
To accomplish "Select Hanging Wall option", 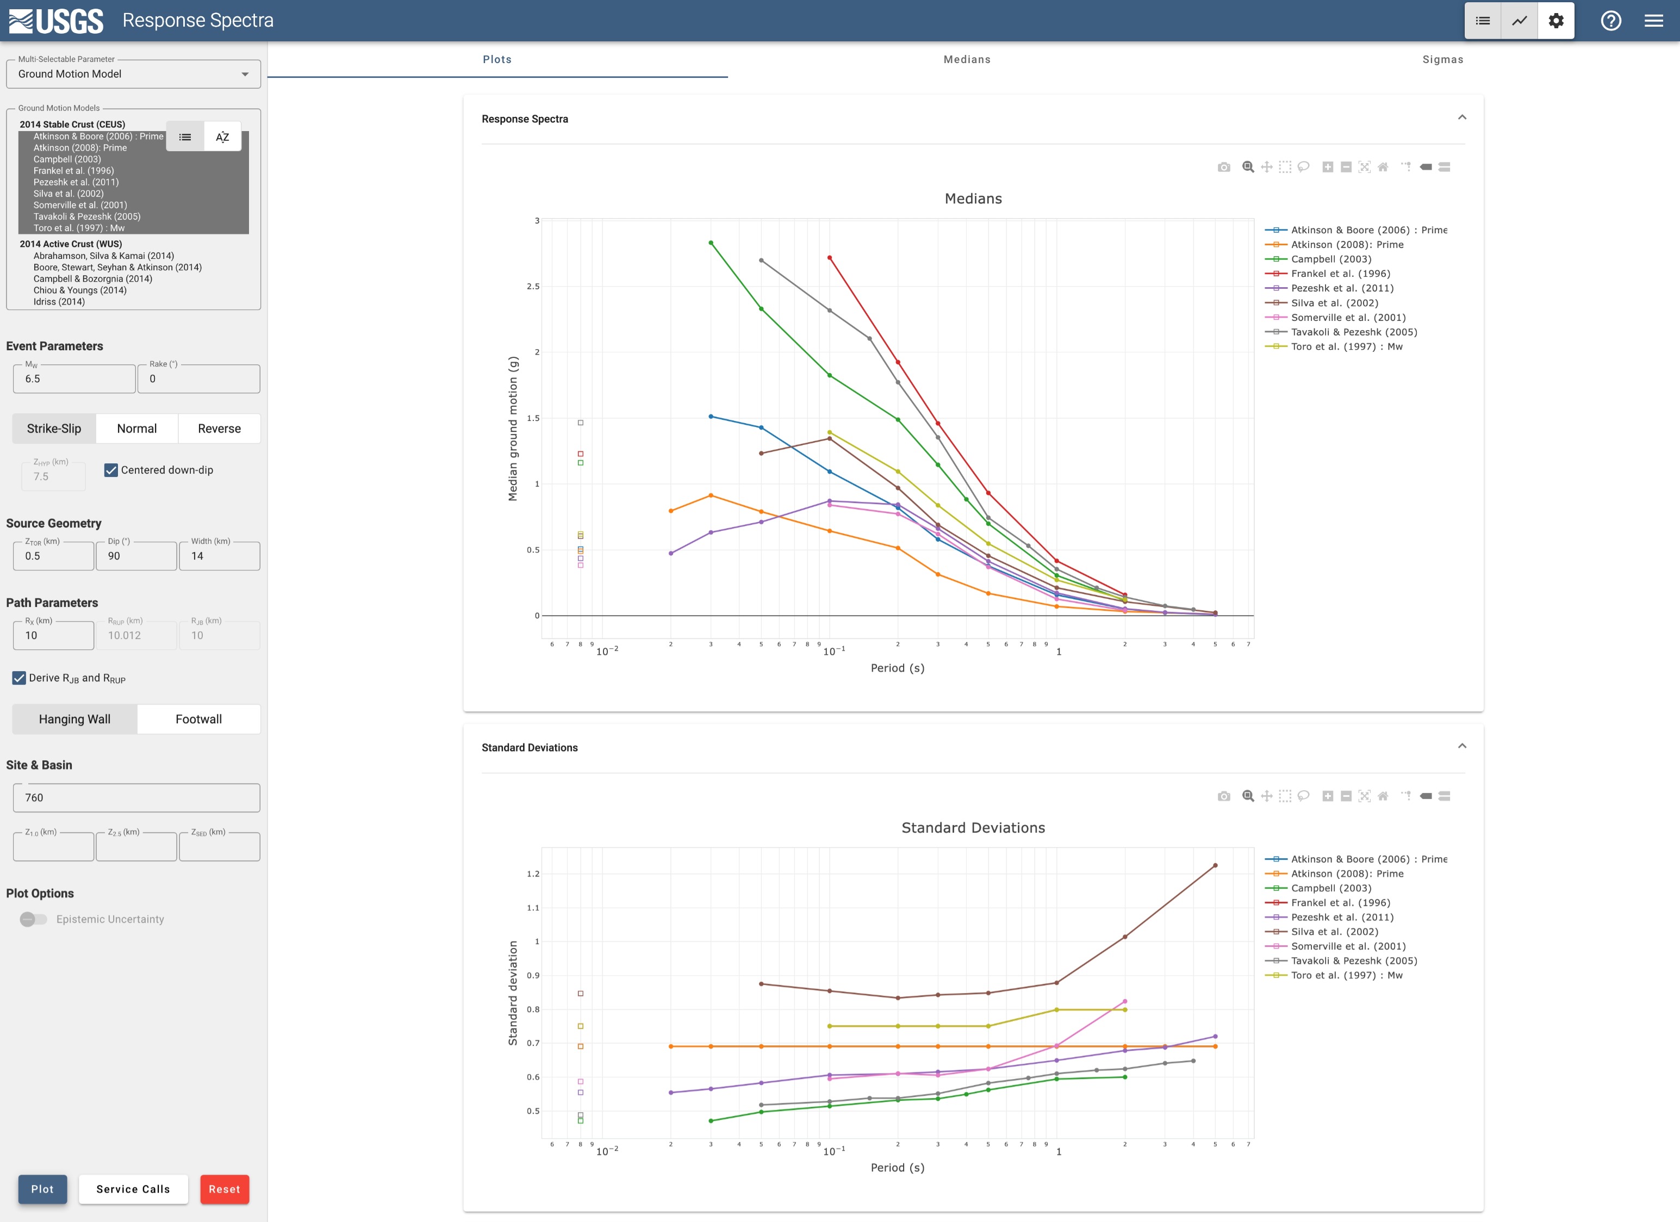I will 75,719.
